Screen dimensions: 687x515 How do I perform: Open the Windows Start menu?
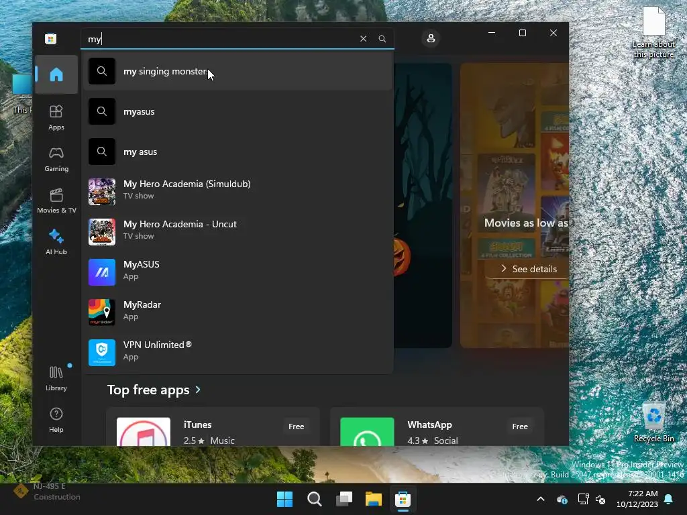click(x=284, y=499)
